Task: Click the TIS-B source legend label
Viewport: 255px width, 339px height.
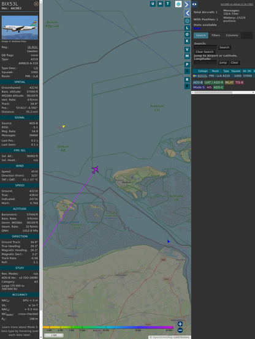Action: click(x=239, y=83)
